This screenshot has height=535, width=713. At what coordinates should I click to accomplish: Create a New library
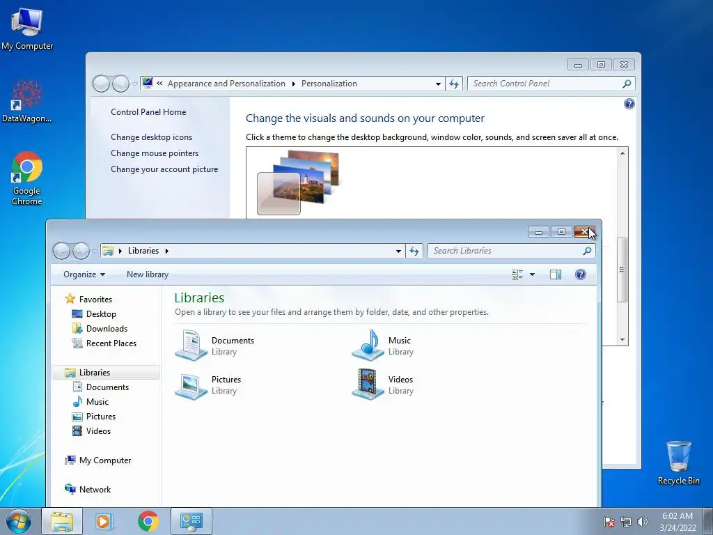(148, 274)
